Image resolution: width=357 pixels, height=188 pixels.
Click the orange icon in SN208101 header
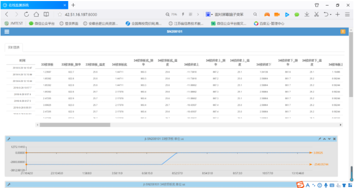[x=342, y=31]
